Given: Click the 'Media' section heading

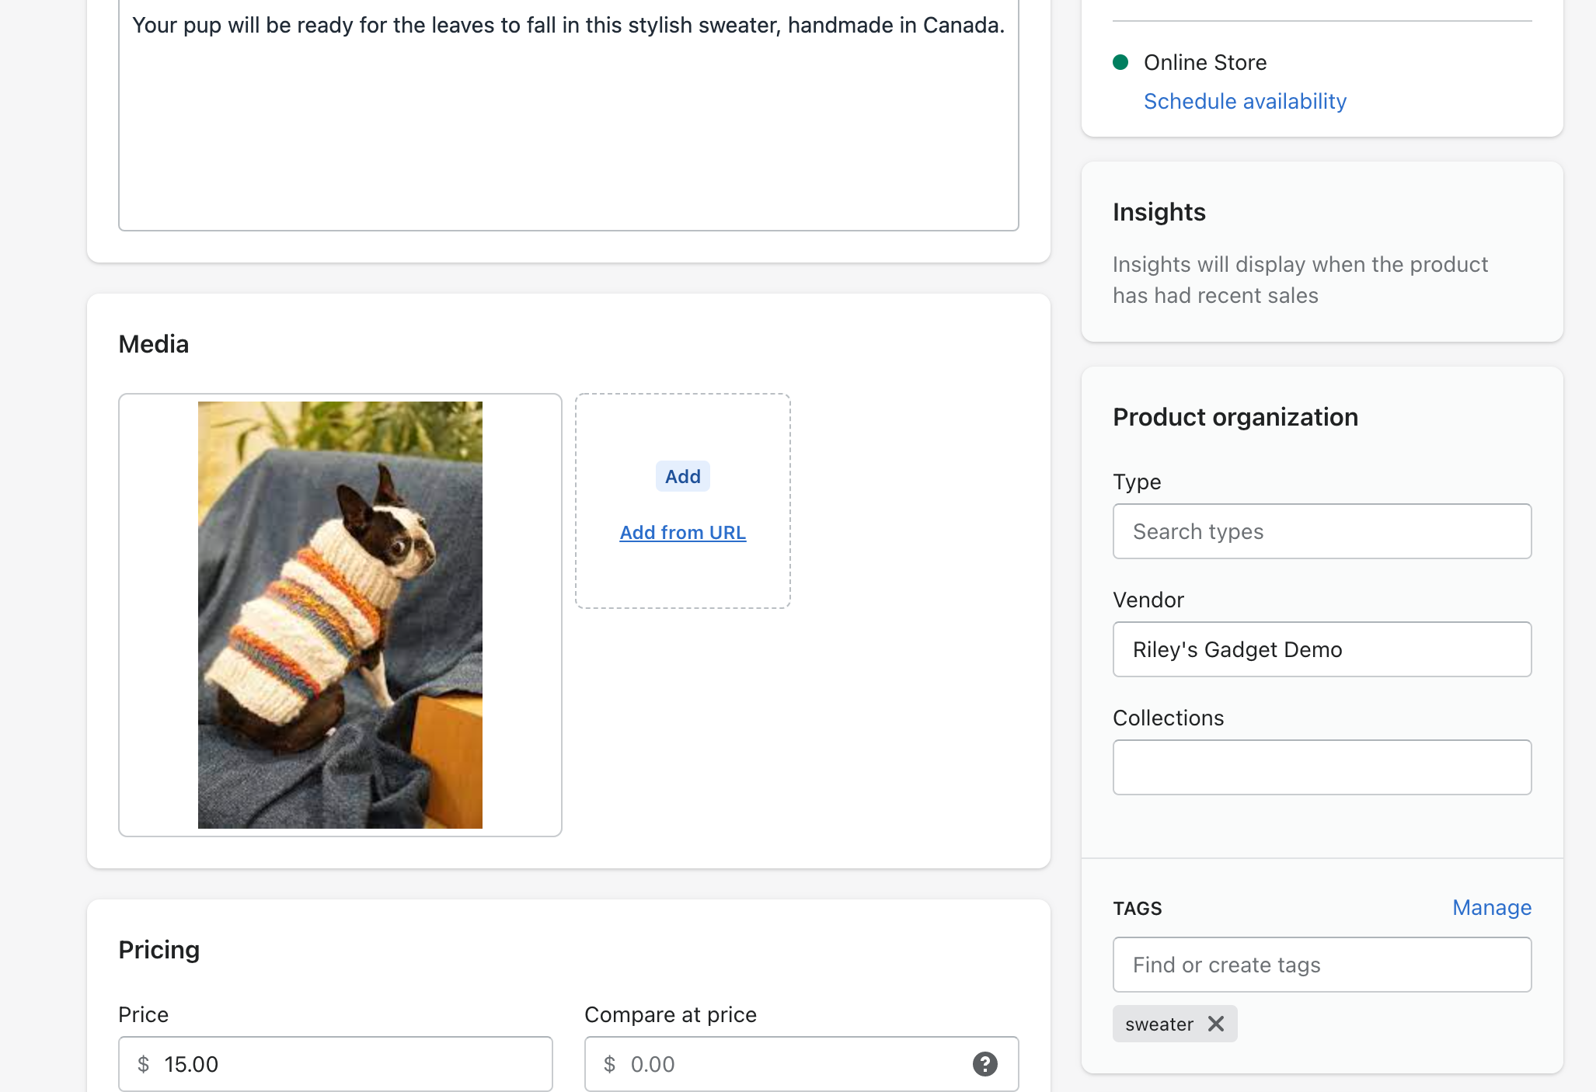Looking at the screenshot, I should pos(154,344).
